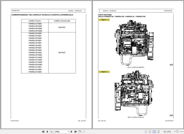This screenshot has height=134, width=184.
Task: Click the yellow Figura 1 label
Action: (x=104, y=20)
